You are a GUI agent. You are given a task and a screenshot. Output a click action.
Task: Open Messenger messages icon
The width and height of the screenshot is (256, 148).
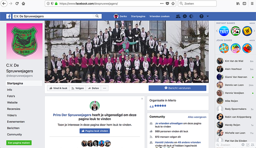(x=185, y=16)
